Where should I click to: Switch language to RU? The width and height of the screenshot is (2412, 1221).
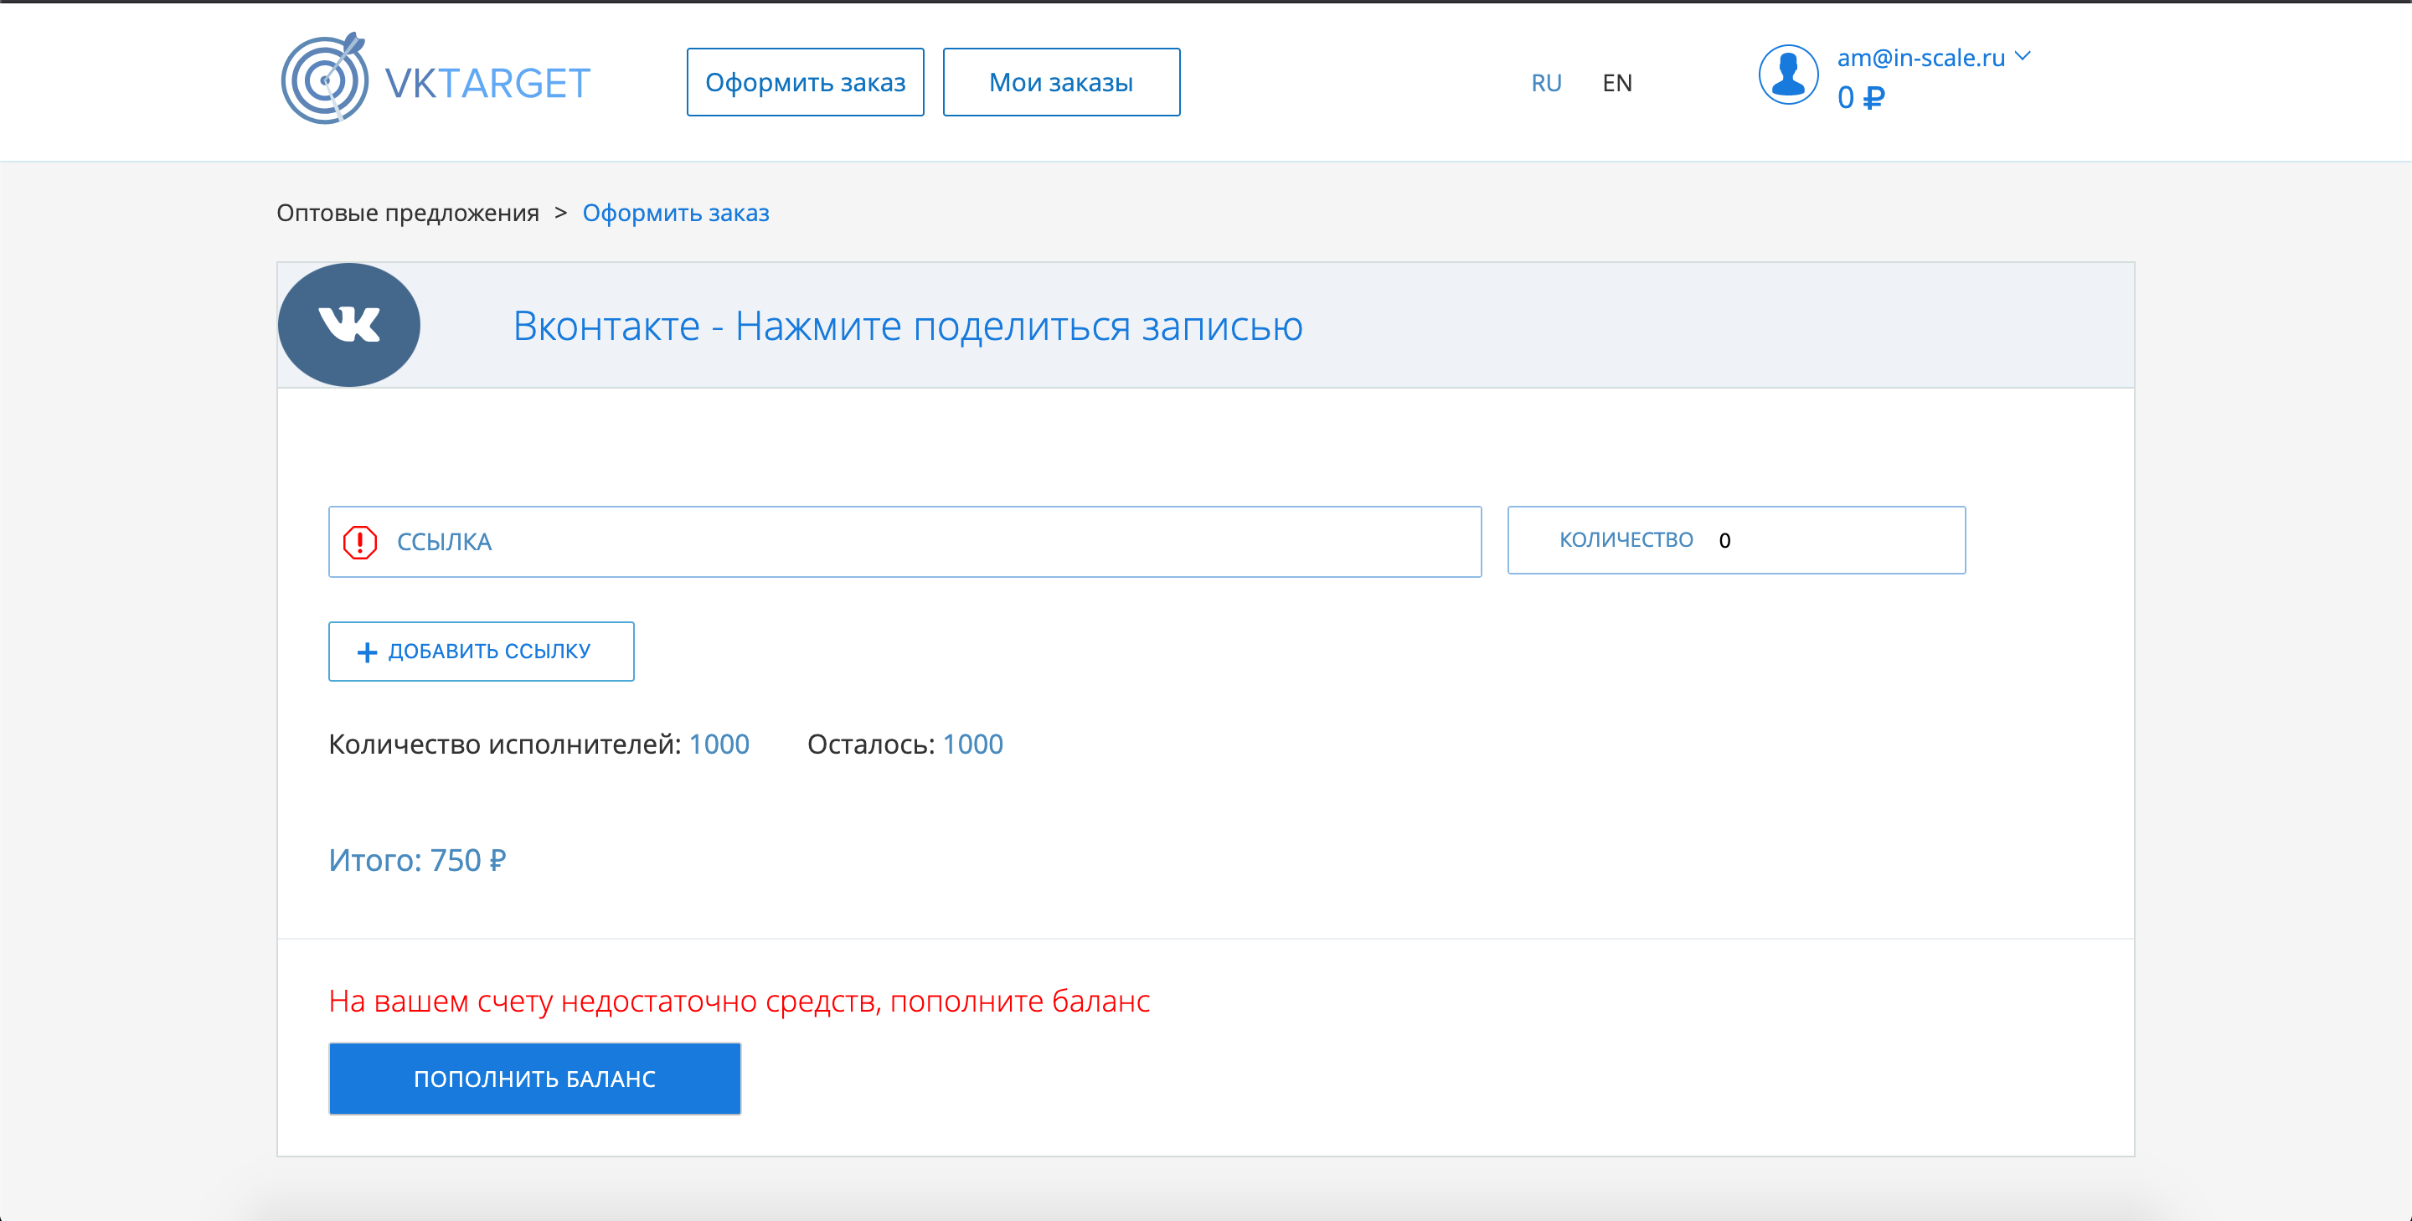pos(1546,84)
